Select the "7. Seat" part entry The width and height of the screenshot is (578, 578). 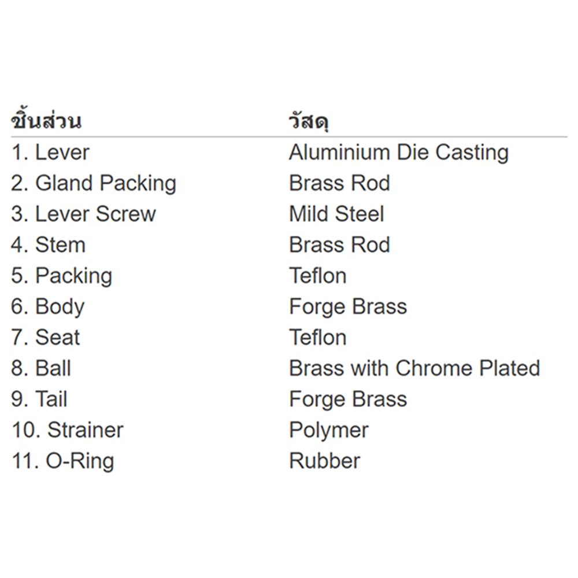pyautogui.click(x=46, y=338)
